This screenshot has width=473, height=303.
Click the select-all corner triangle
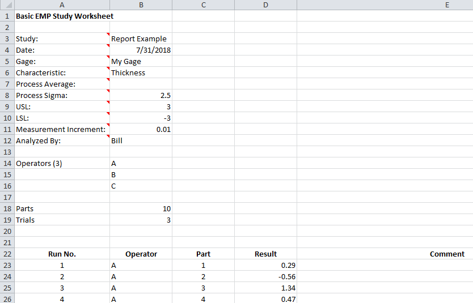pos(7,5)
